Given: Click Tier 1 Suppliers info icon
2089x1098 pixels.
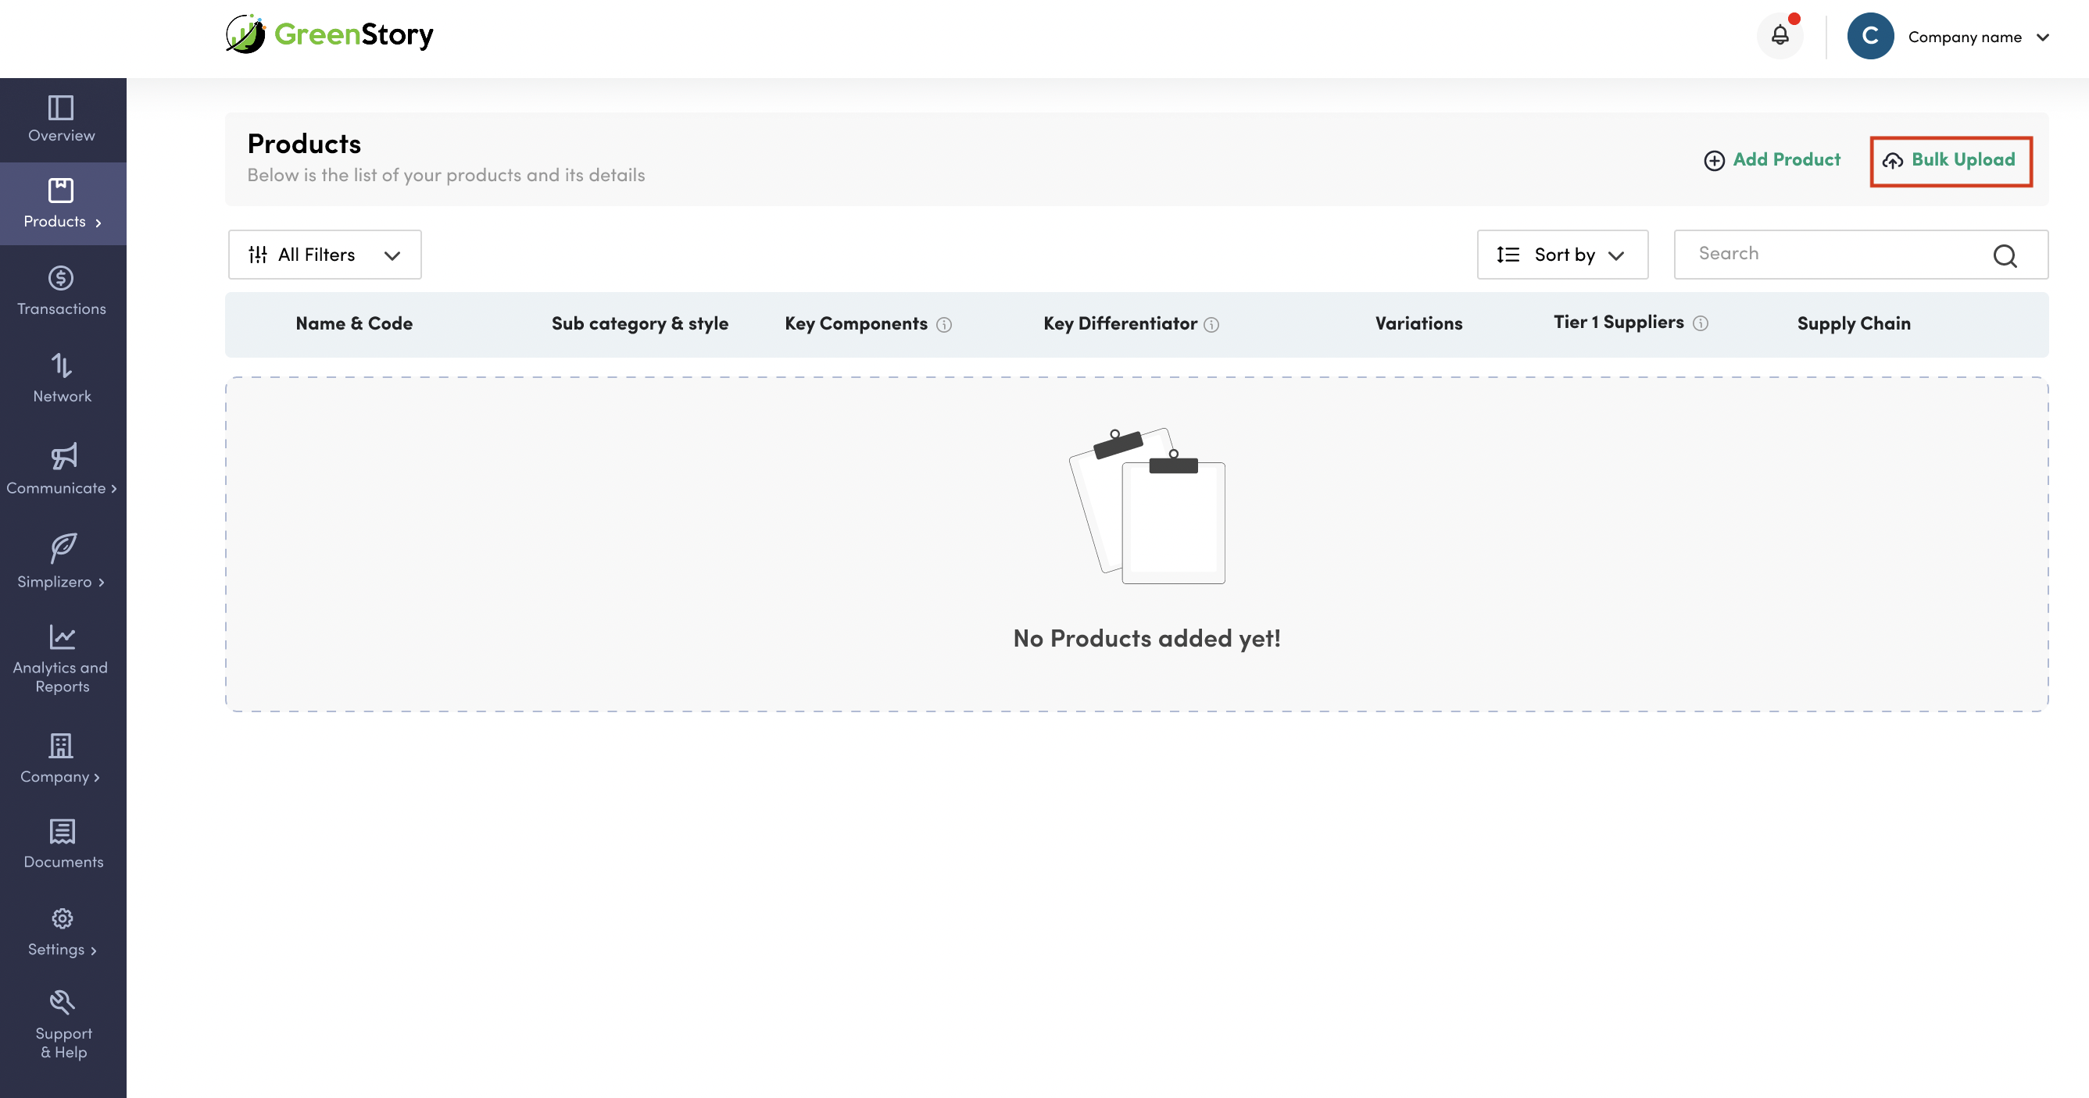Looking at the screenshot, I should (1701, 323).
